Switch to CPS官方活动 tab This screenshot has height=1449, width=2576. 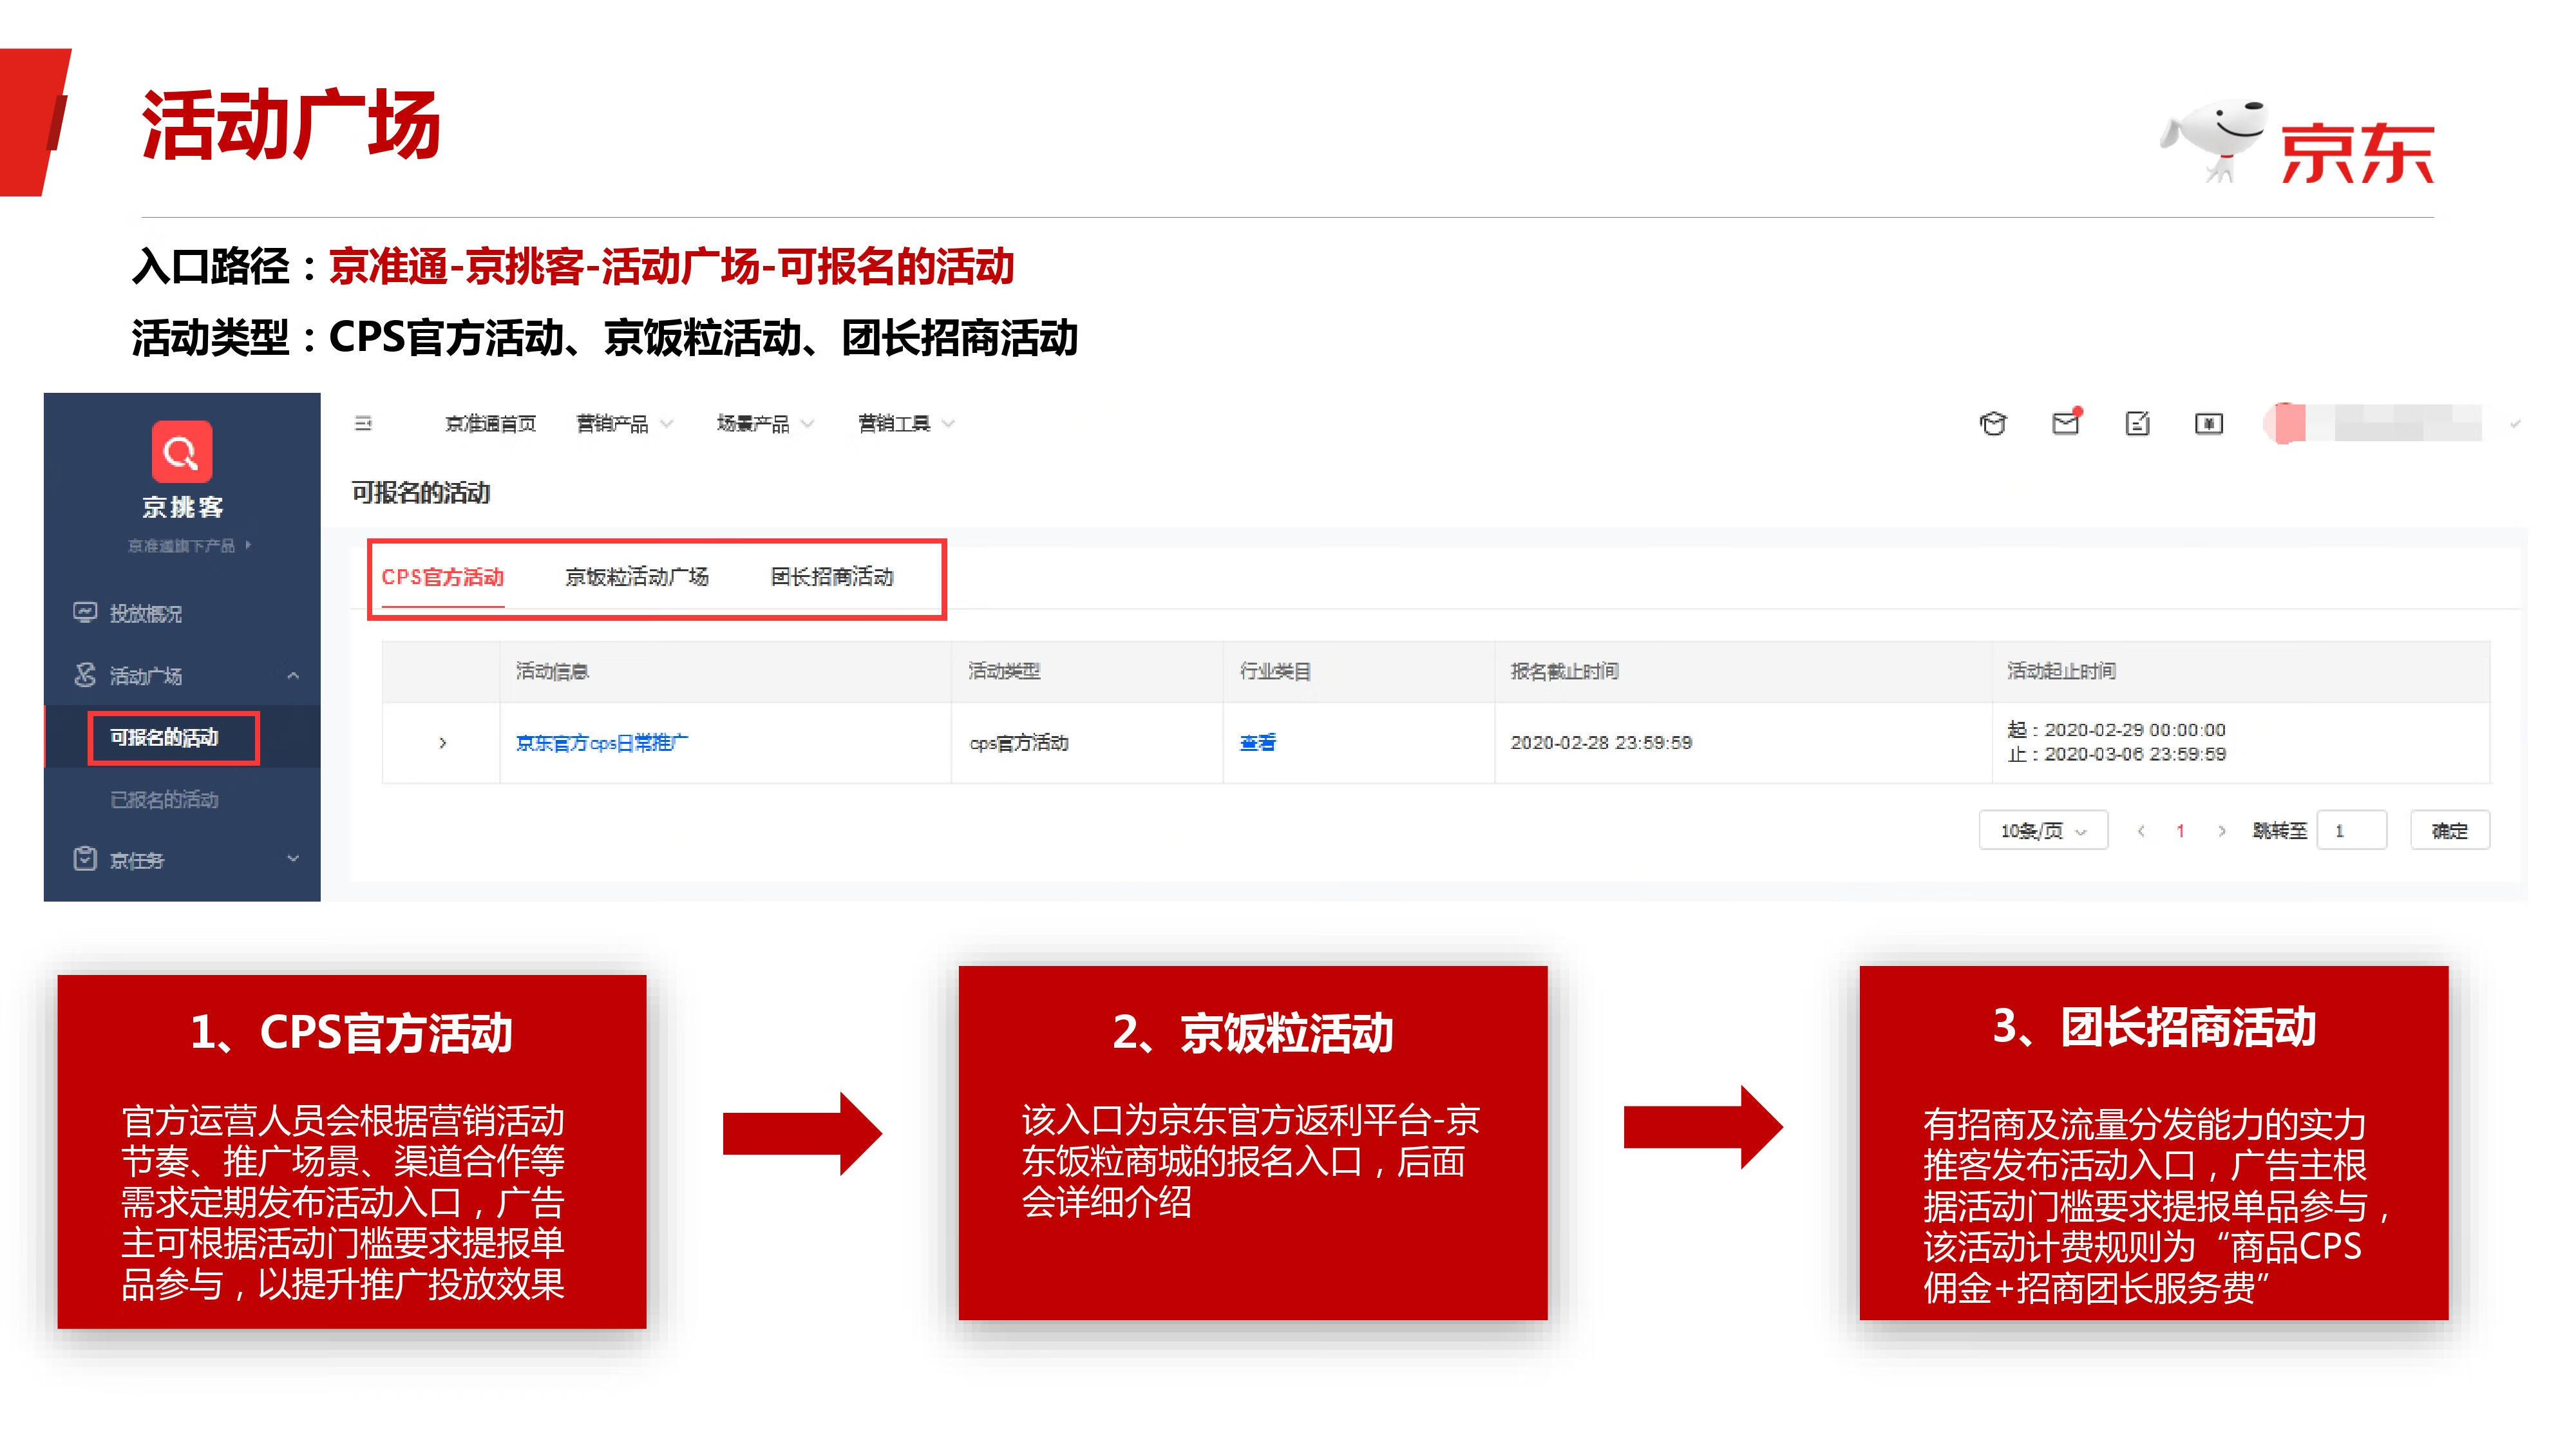click(x=443, y=577)
